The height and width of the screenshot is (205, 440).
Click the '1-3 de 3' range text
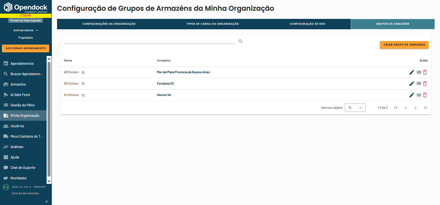[382, 108]
